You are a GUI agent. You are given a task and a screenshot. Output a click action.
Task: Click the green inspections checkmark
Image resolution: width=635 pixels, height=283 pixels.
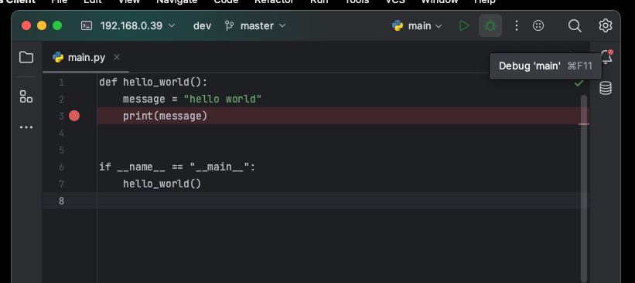pyautogui.click(x=579, y=83)
